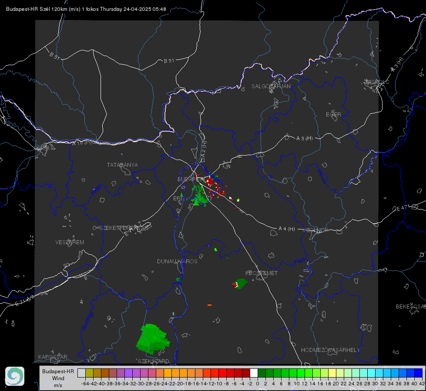Screen dimensions: 426x391
Task: Click the small orange echo south of Kecskemét echo
Action: [x=209, y=305]
